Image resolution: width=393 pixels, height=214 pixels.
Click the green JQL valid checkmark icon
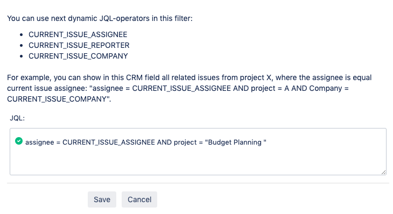click(x=19, y=141)
